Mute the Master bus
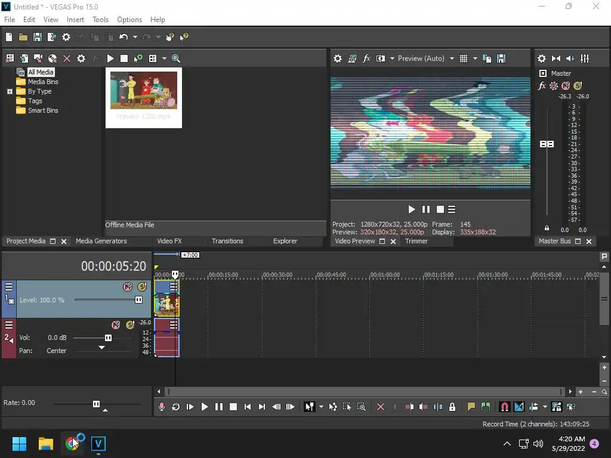Screen dimensions: 611x458 [566, 86]
